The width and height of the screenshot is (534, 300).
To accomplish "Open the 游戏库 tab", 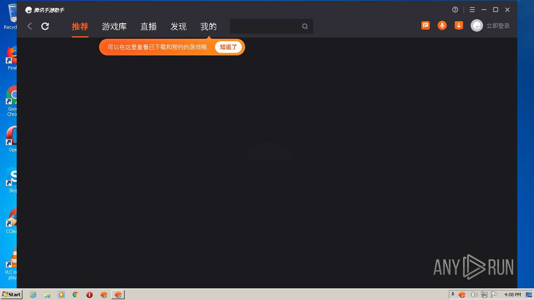I will 114,27.
